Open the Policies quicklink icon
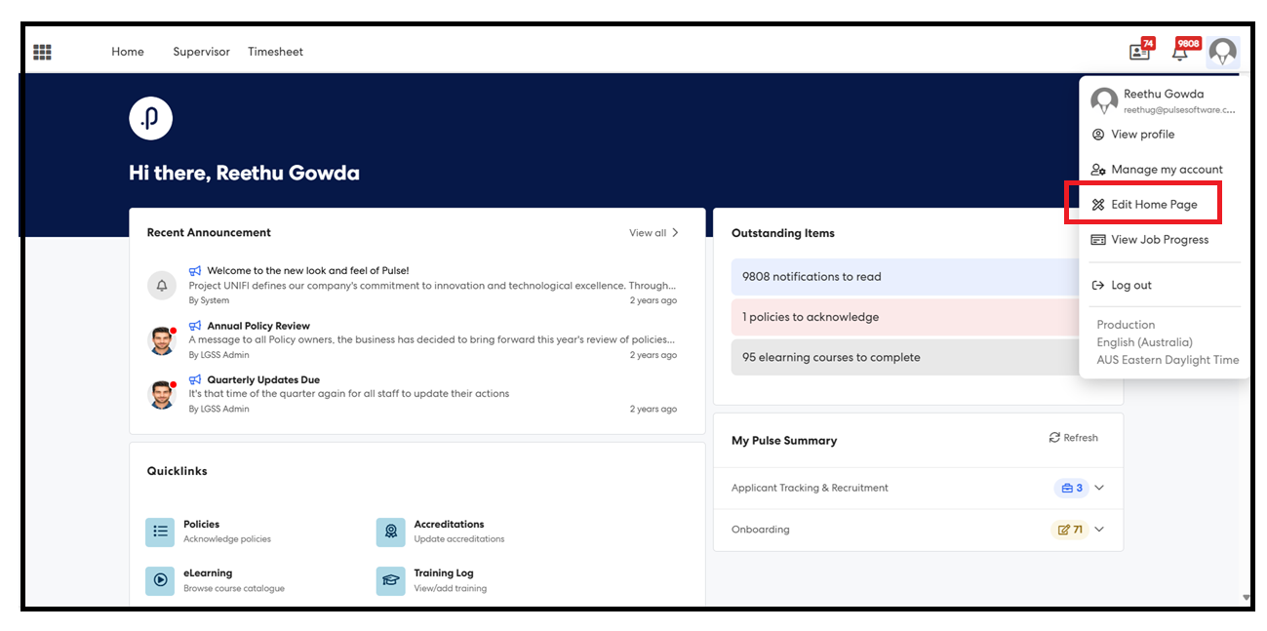 160,532
